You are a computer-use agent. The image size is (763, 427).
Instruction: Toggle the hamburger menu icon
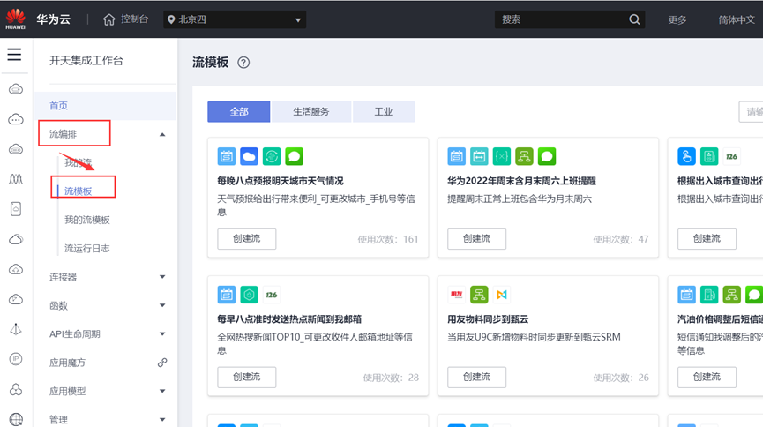tap(14, 54)
